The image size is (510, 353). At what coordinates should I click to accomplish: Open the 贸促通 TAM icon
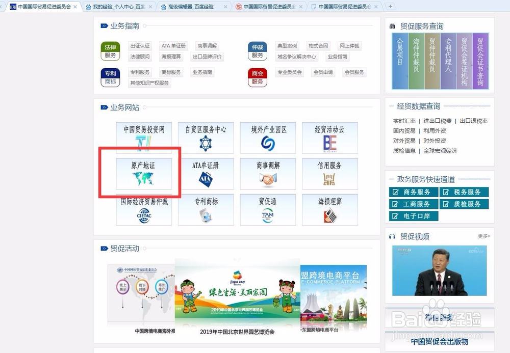coord(268,210)
